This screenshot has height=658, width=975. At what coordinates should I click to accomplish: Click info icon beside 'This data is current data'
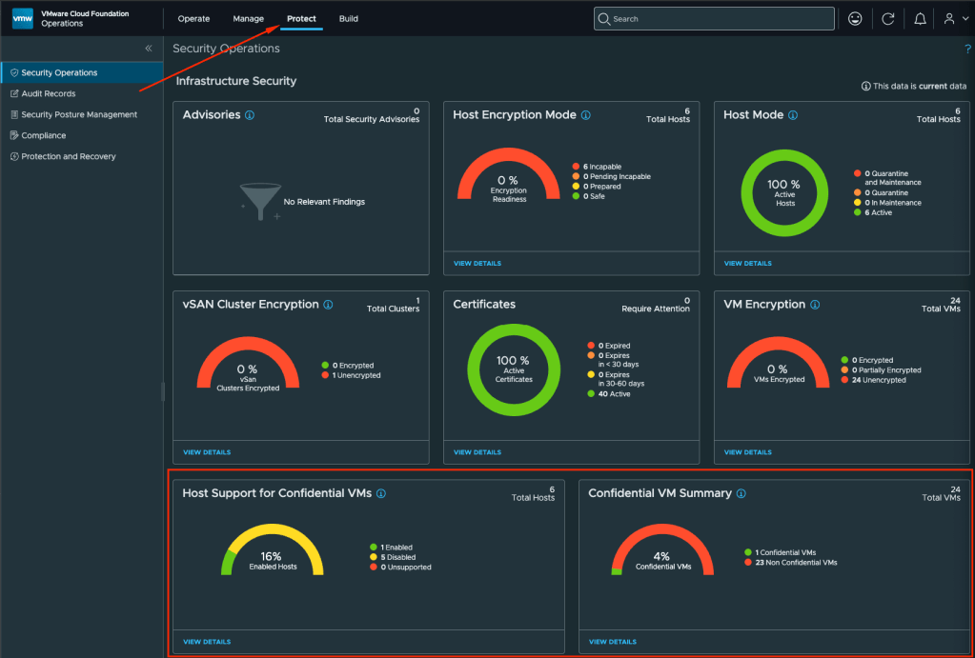865,87
